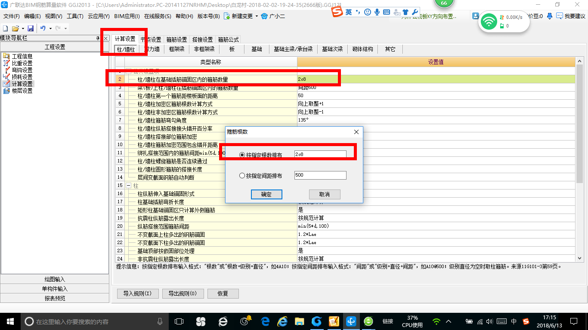Viewport: 588px width, 330px height.
Task: Open the 文件(F) menu
Action: (x=12, y=16)
